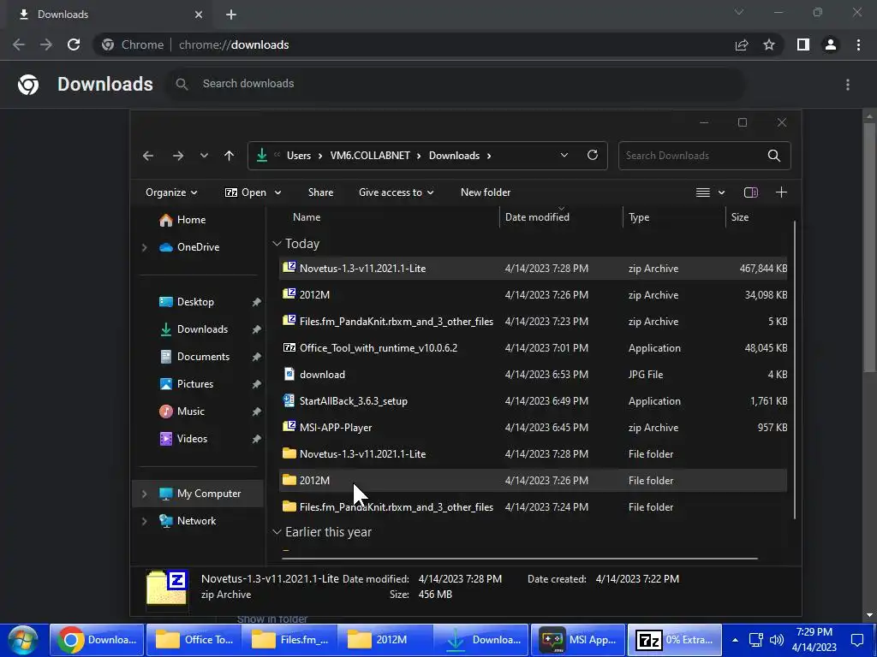Select the Novetus-1.3-v11.2021.1-Lite zip archive
877x657 pixels.
coord(533,268)
